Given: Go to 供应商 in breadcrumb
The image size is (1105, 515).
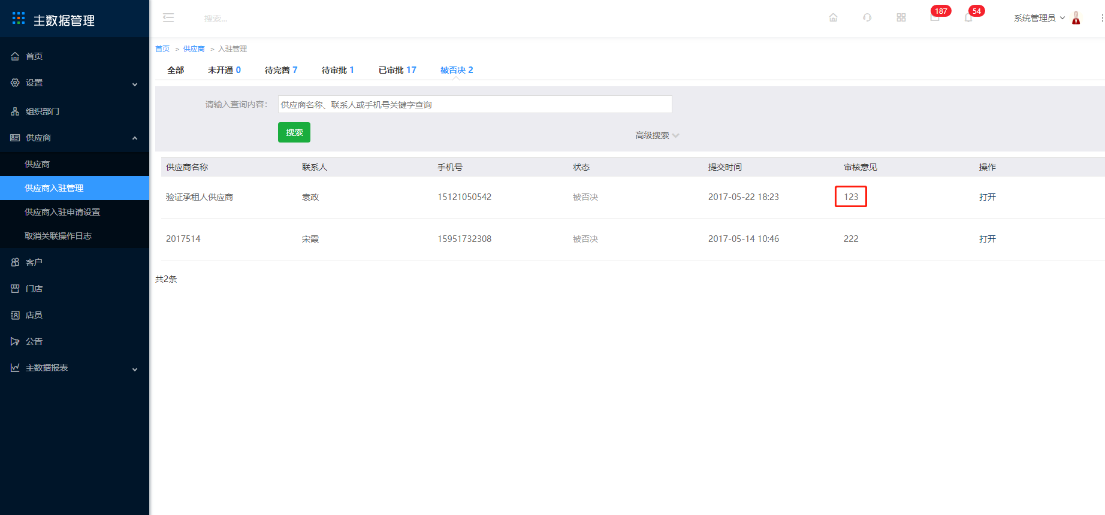Looking at the screenshot, I should pyautogui.click(x=194, y=49).
